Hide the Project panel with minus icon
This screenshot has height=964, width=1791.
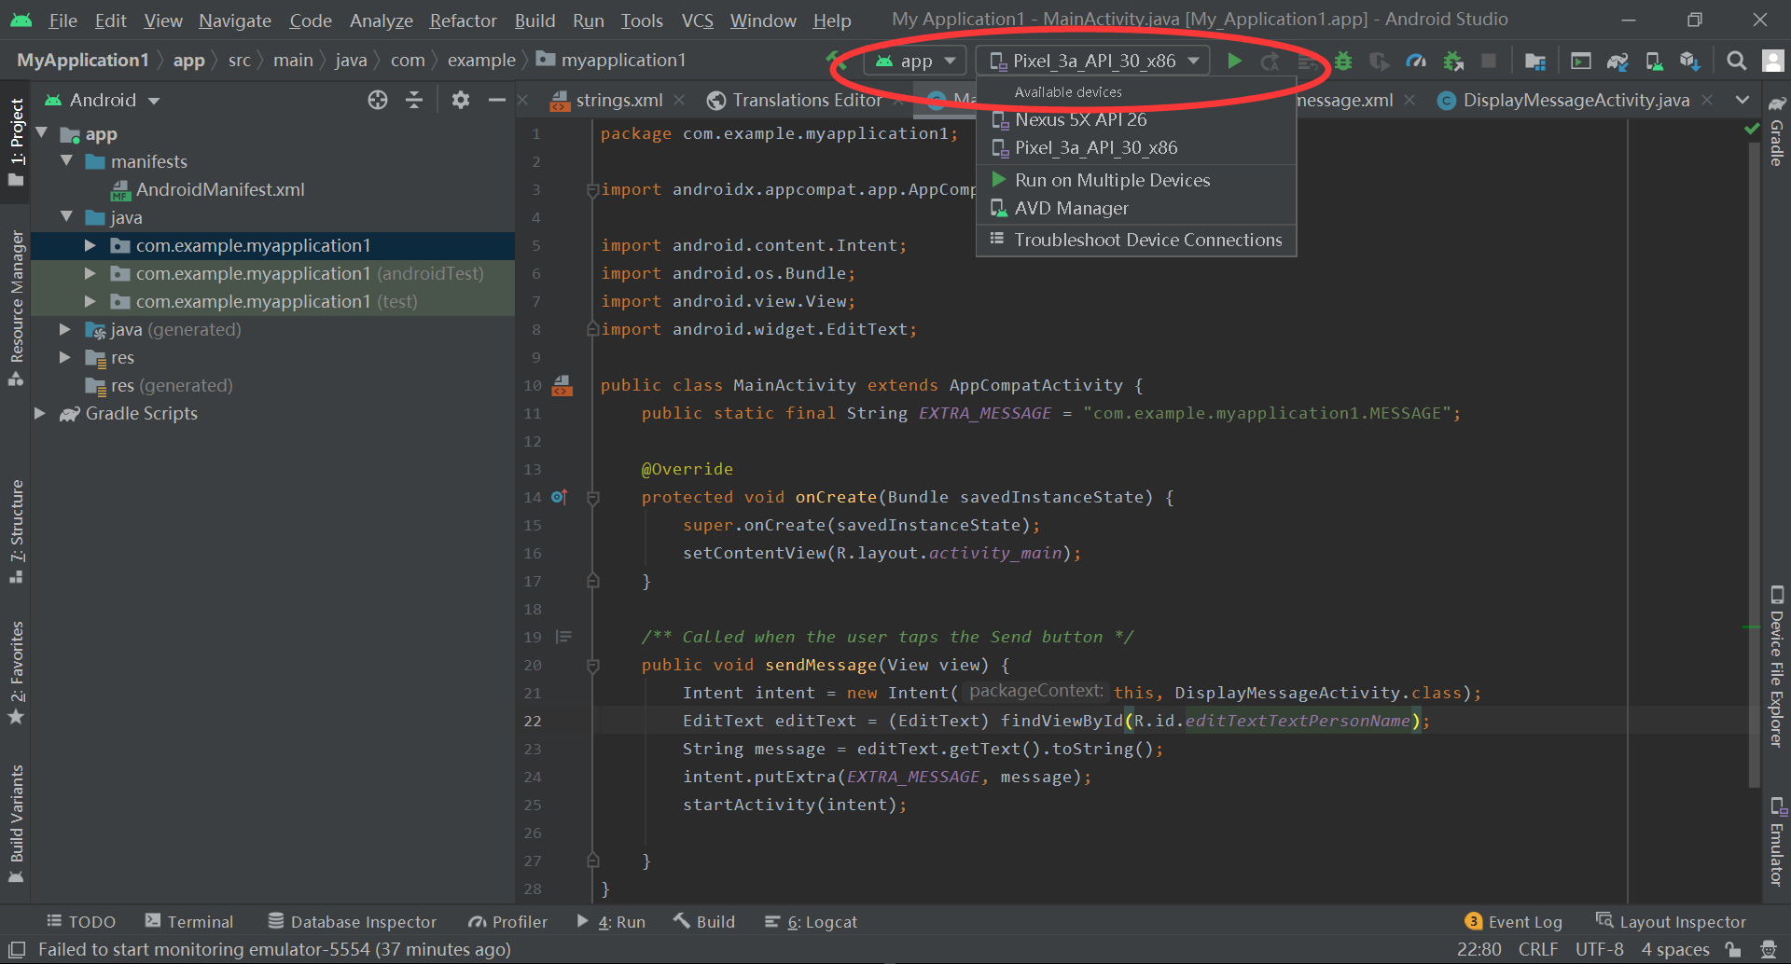click(497, 100)
